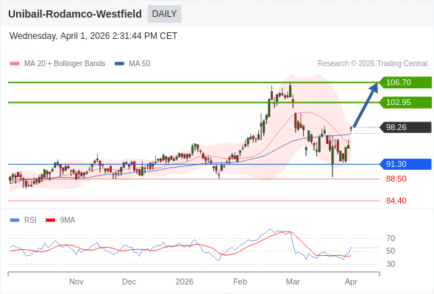This screenshot has width=434, height=294.
Task: Click the RSI legend swatch
Action: [x=15, y=220]
